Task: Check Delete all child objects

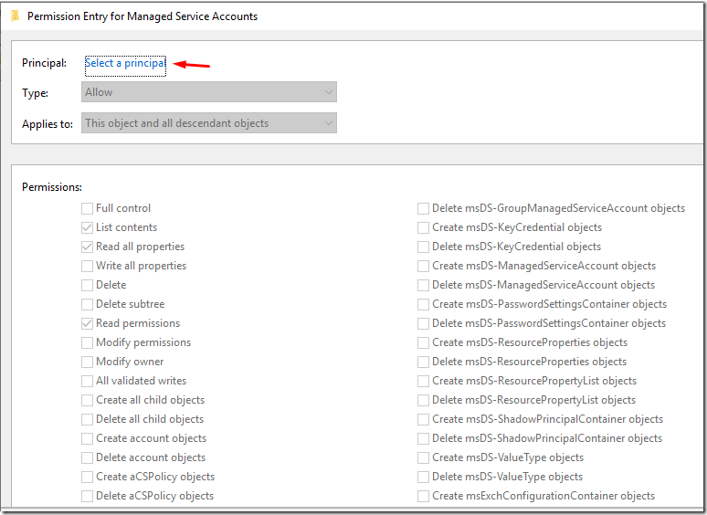Action: 87,419
